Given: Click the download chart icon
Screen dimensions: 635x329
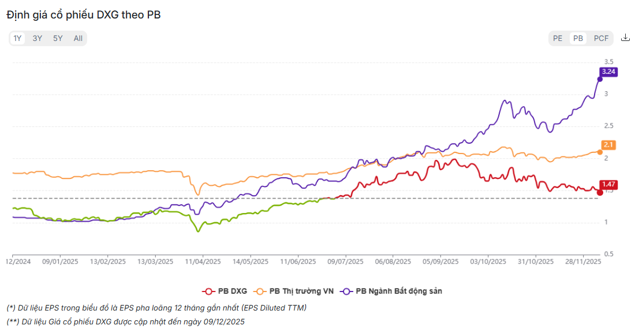Looking at the screenshot, I should coord(625,38).
